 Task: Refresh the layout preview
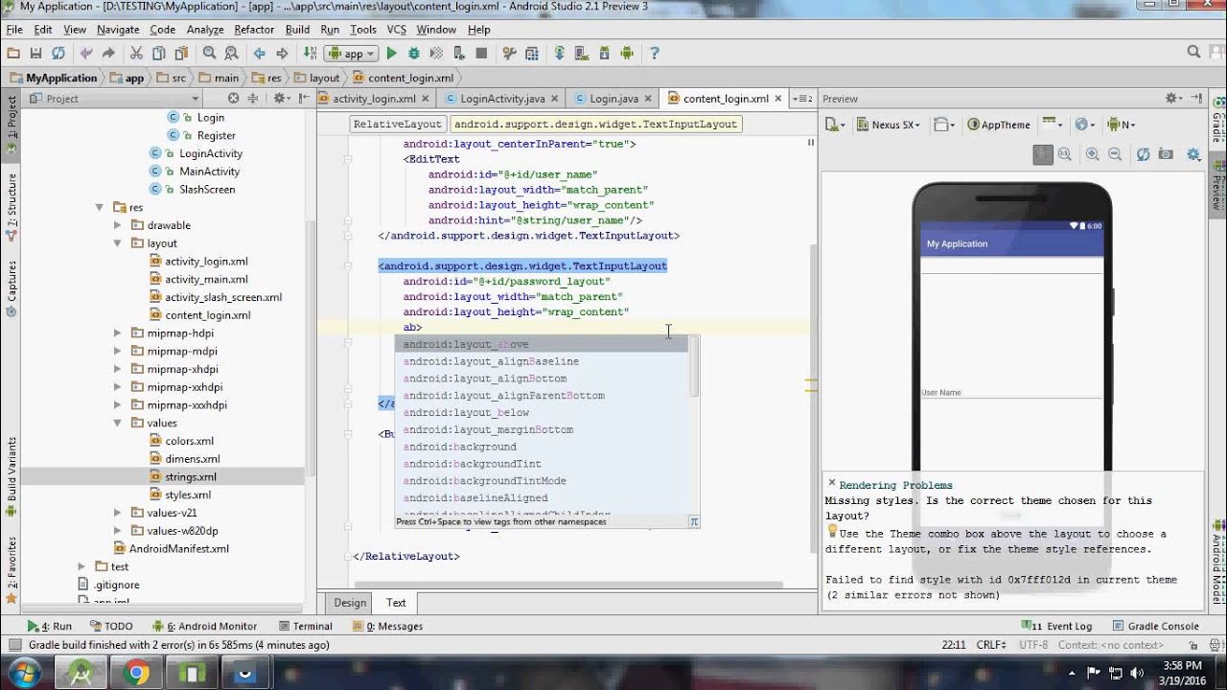coord(1143,154)
